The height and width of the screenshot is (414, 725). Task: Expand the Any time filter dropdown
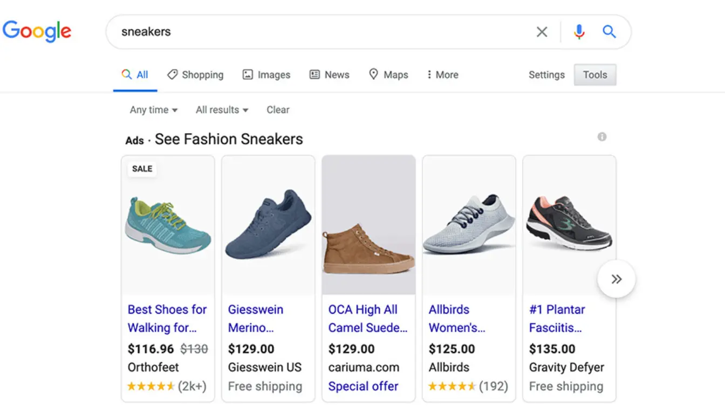pyautogui.click(x=153, y=110)
